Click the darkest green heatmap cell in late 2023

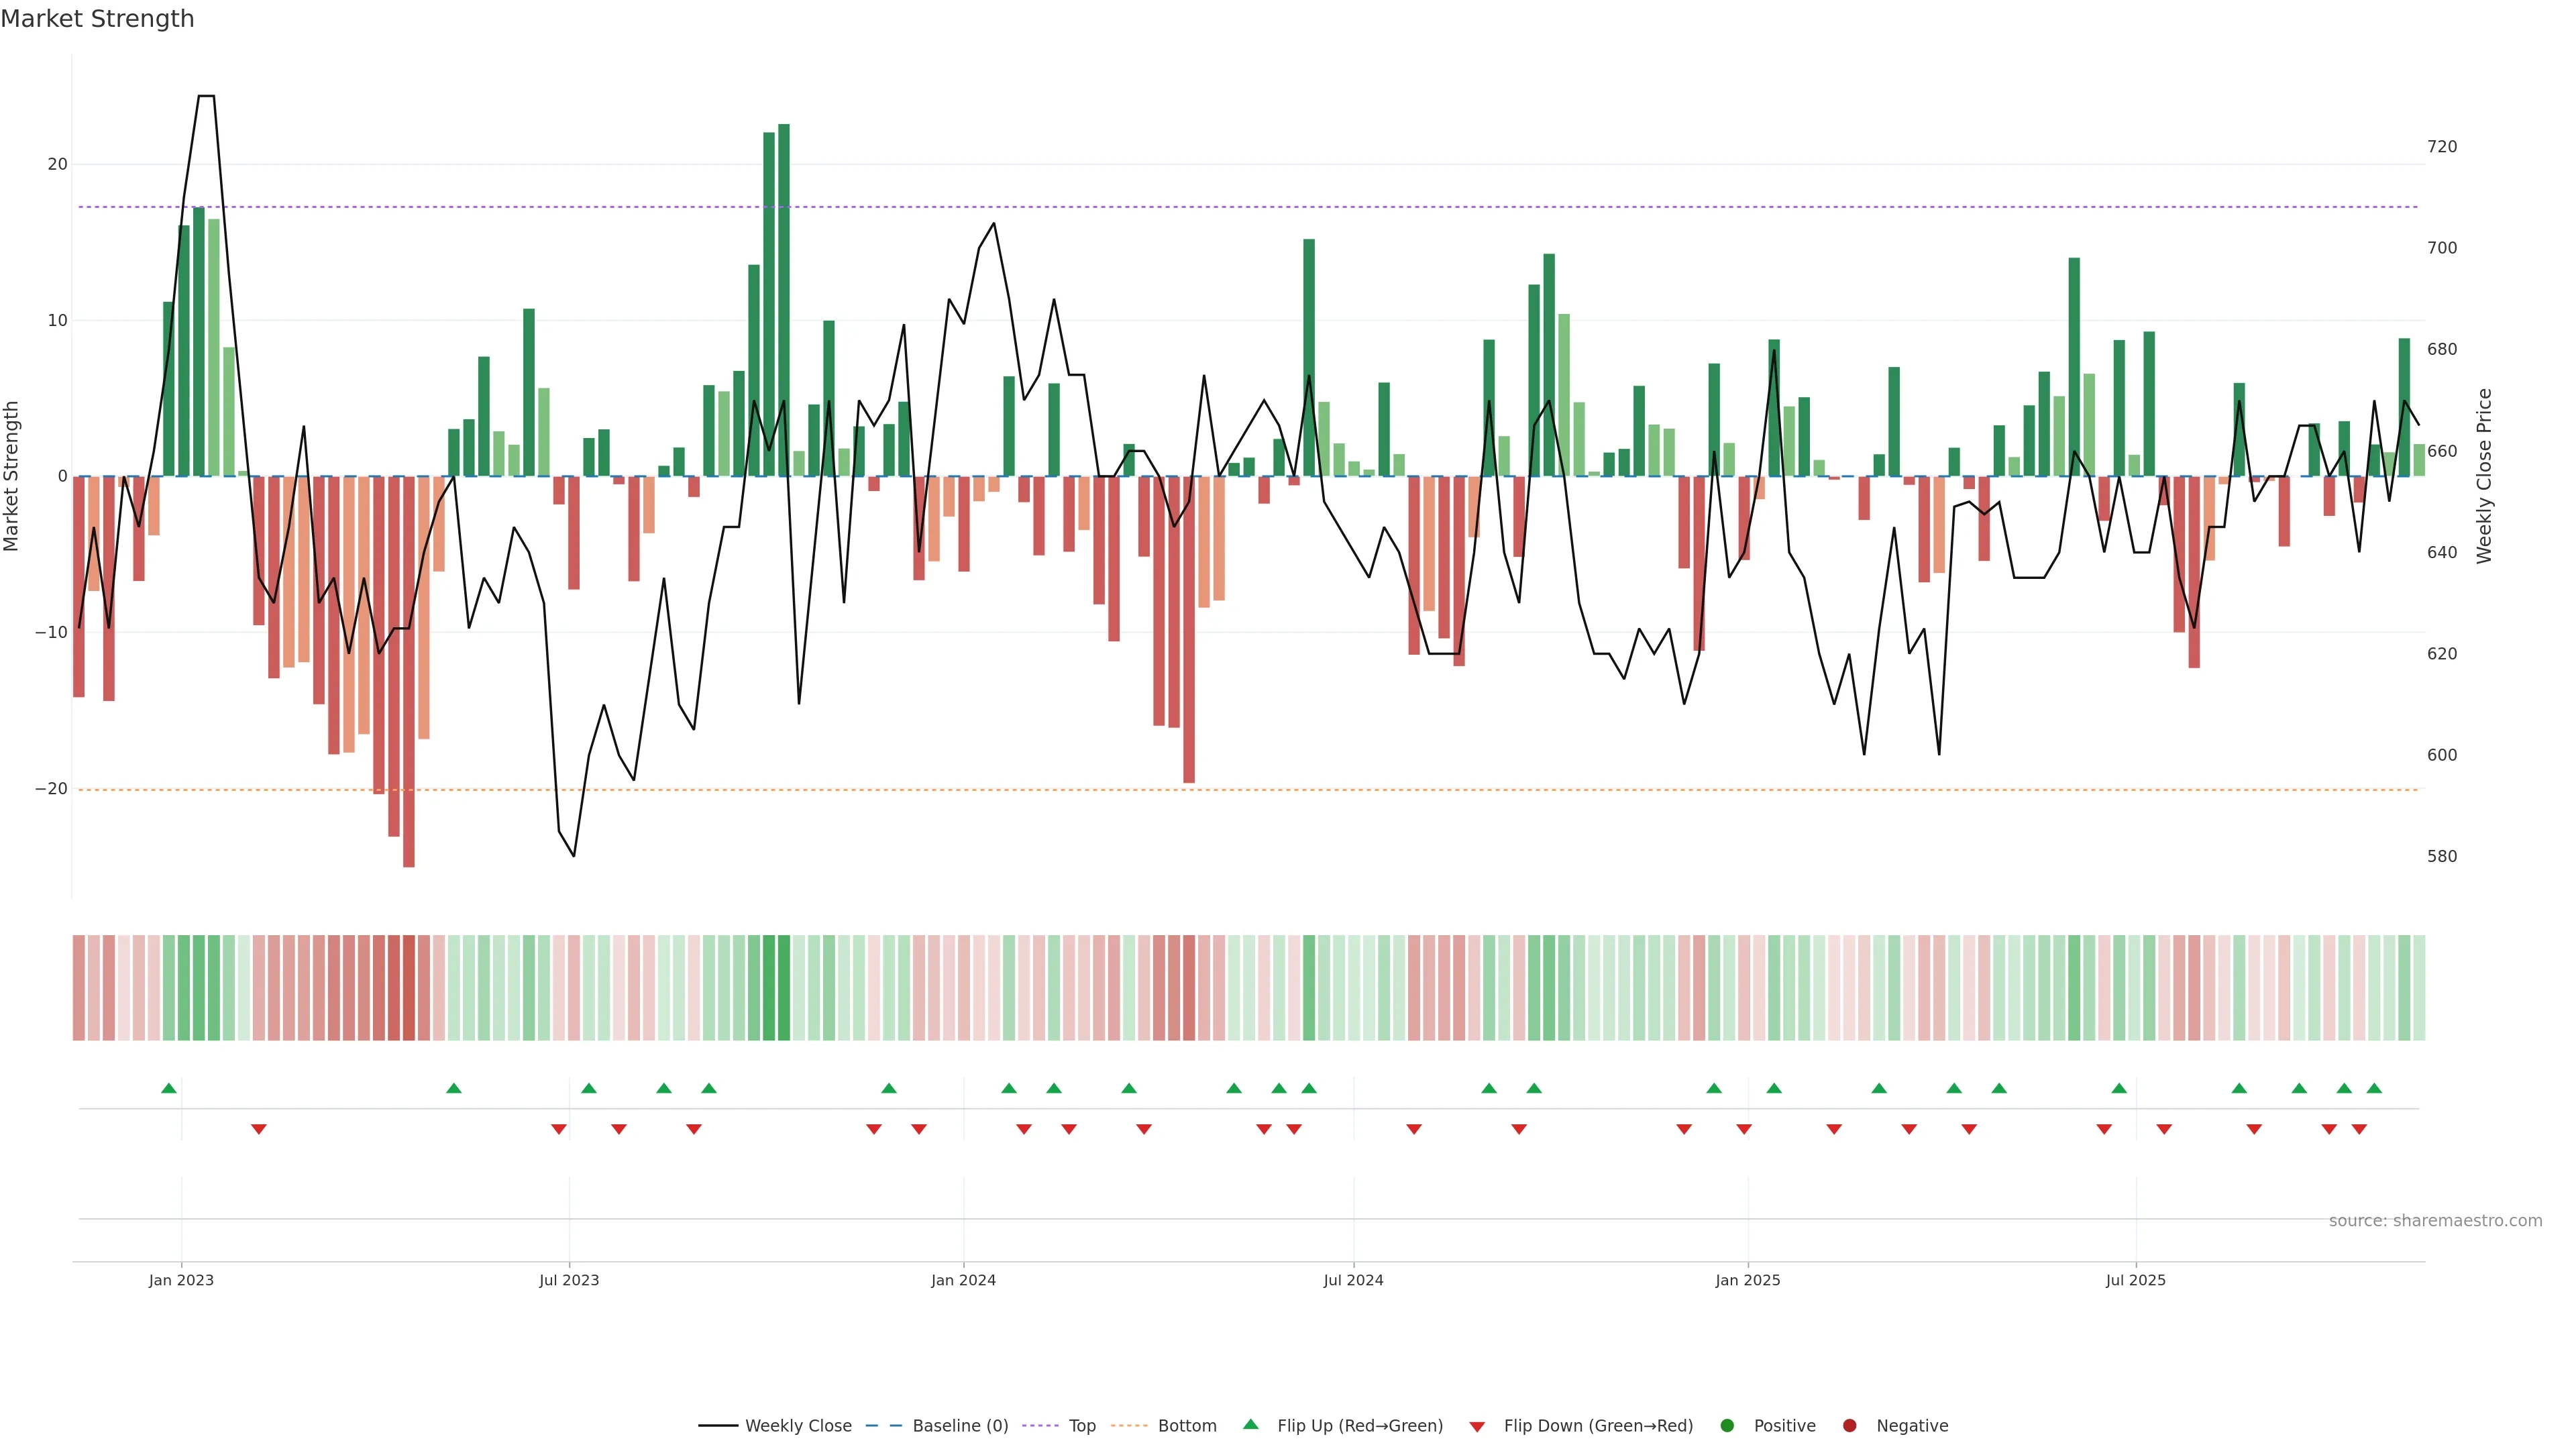pyautogui.click(x=783, y=987)
